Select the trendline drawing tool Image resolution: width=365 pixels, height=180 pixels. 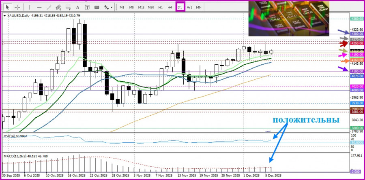click(49, 7)
